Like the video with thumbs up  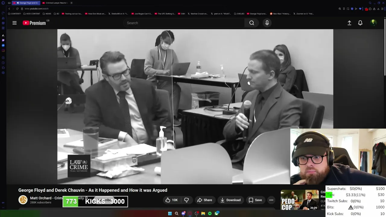172,200
